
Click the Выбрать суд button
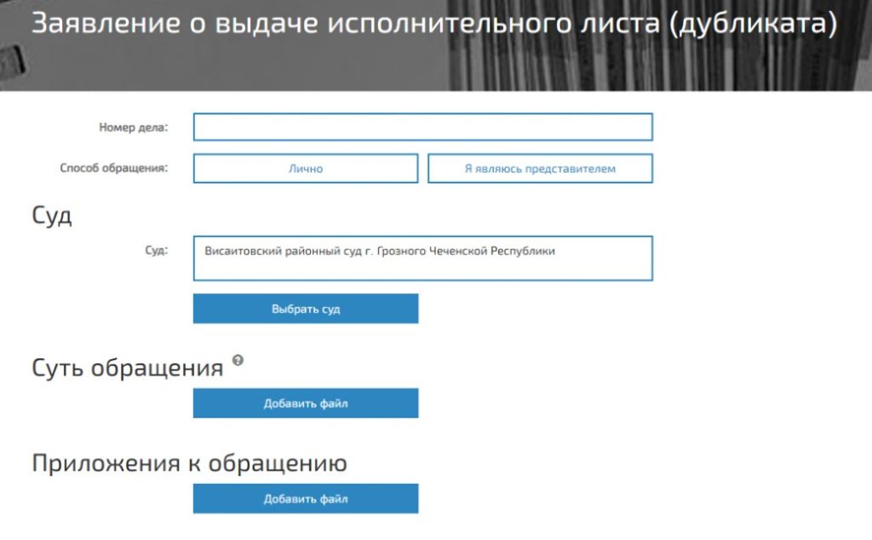[306, 309]
